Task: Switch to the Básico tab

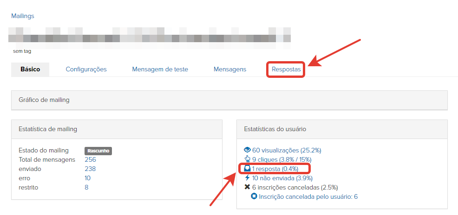Action: coord(30,70)
